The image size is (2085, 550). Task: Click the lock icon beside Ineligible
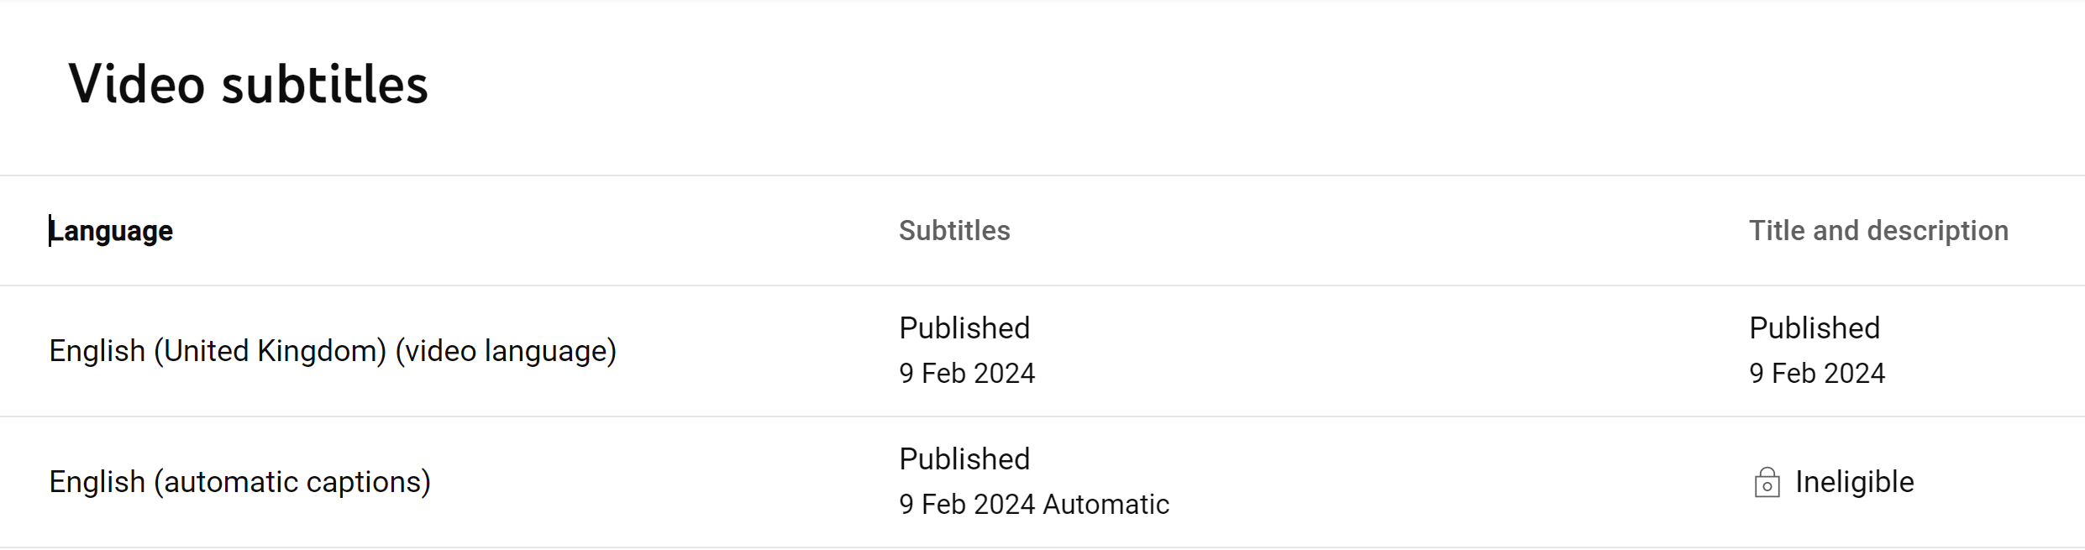point(1767,483)
